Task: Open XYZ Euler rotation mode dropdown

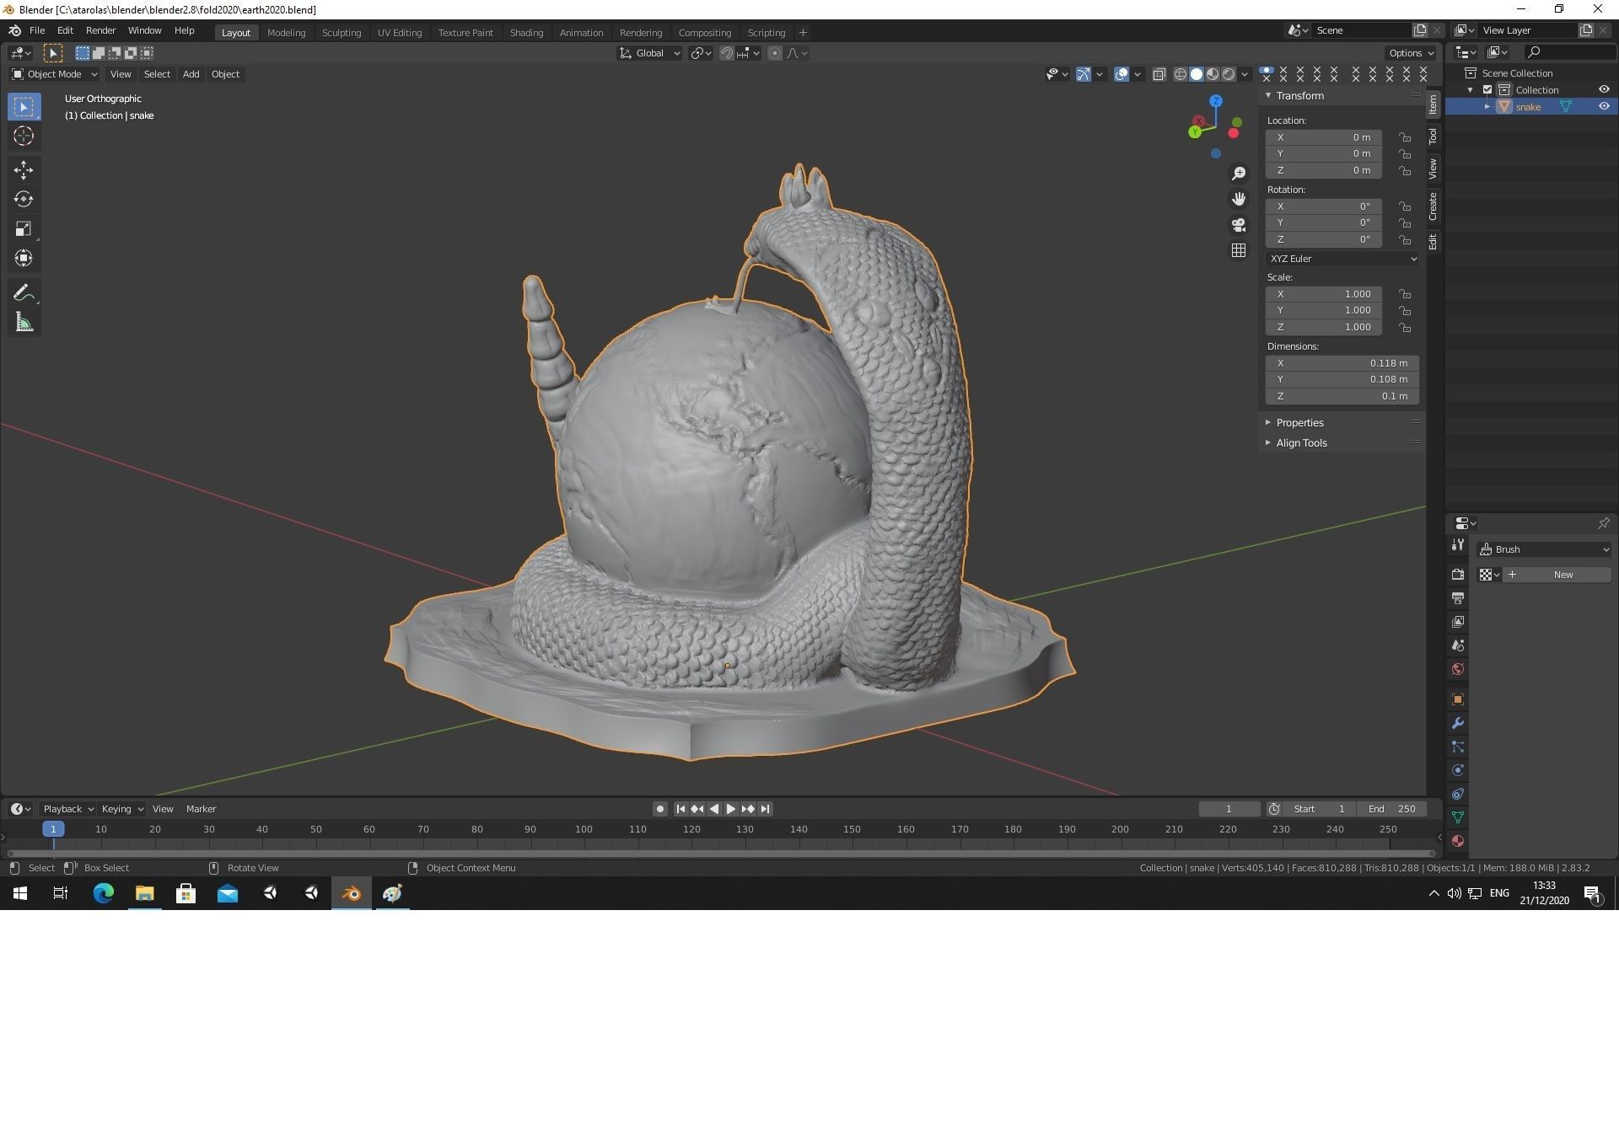Action: point(1342,259)
